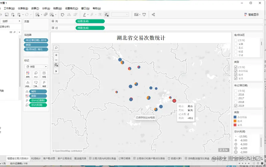Open the 标签 label marks card

point(44,74)
